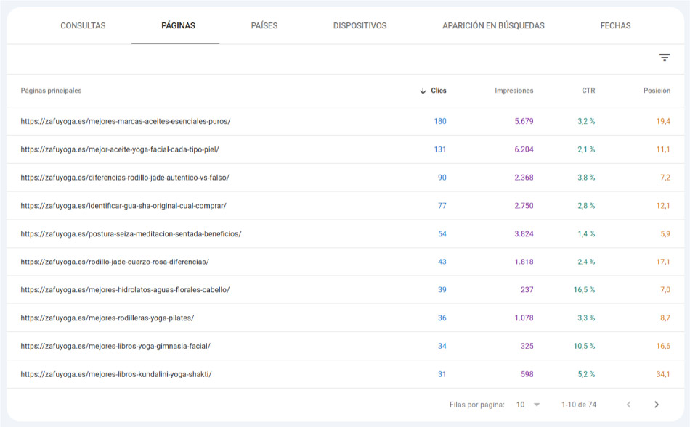Click the 5.679 impressions value
Screen dimensions: 690x427
(524, 121)
